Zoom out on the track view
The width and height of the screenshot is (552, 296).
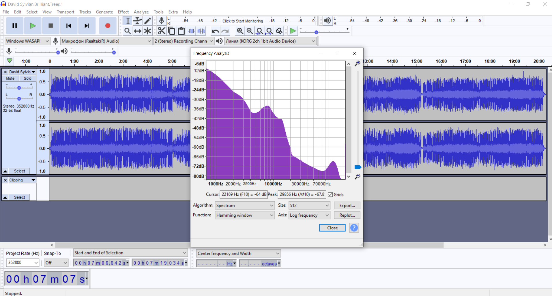coord(250,31)
